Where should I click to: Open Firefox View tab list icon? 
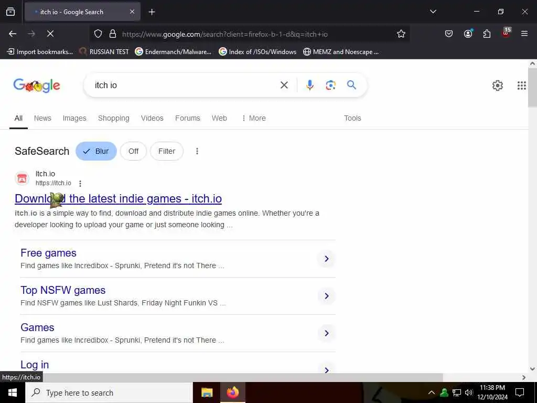(10, 12)
